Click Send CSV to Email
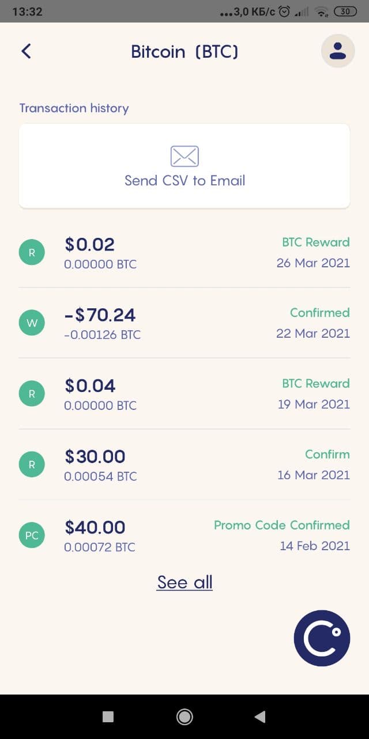Image resolution: width=369 pixels, height=739 pixels. pos(184,166)
